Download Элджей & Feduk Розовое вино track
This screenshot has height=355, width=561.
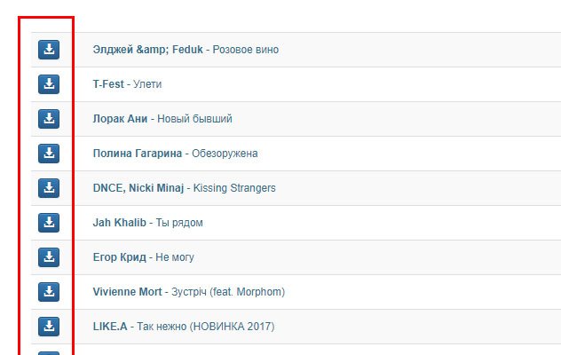click(49, 50)
